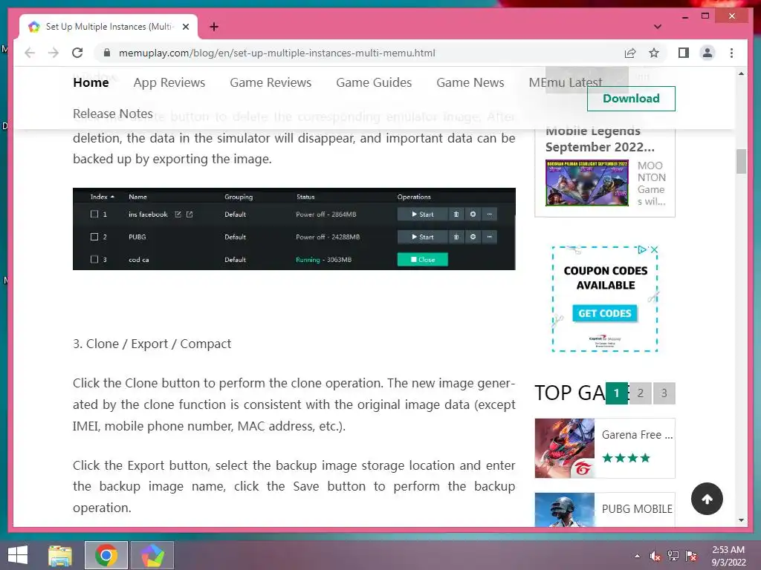The width and height of the screenshot is (761, 570).
Task: View site info via the padlock icon
Action: pyautogui.click(x=107, y=53)
